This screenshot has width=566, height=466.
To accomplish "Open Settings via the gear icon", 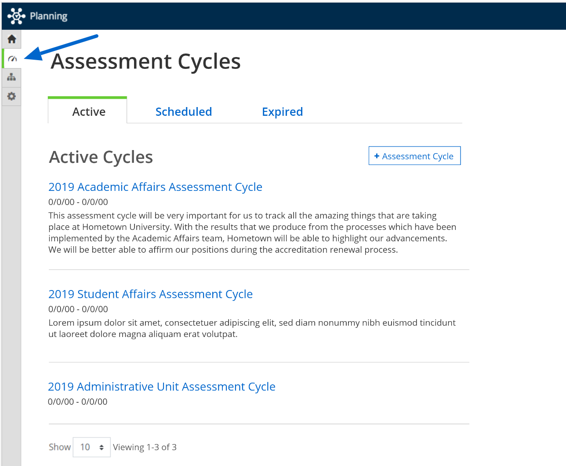I will click(11, 96).
